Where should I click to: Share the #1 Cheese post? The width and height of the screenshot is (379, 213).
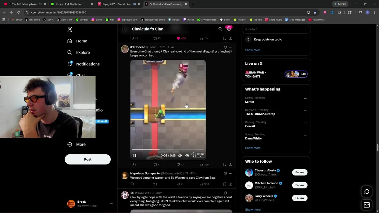pyautogui.click(x=231, y=164)
